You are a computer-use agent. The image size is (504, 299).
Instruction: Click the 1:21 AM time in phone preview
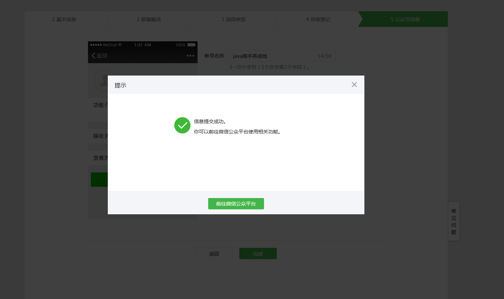pyautogui.click(x=143, y=45)
